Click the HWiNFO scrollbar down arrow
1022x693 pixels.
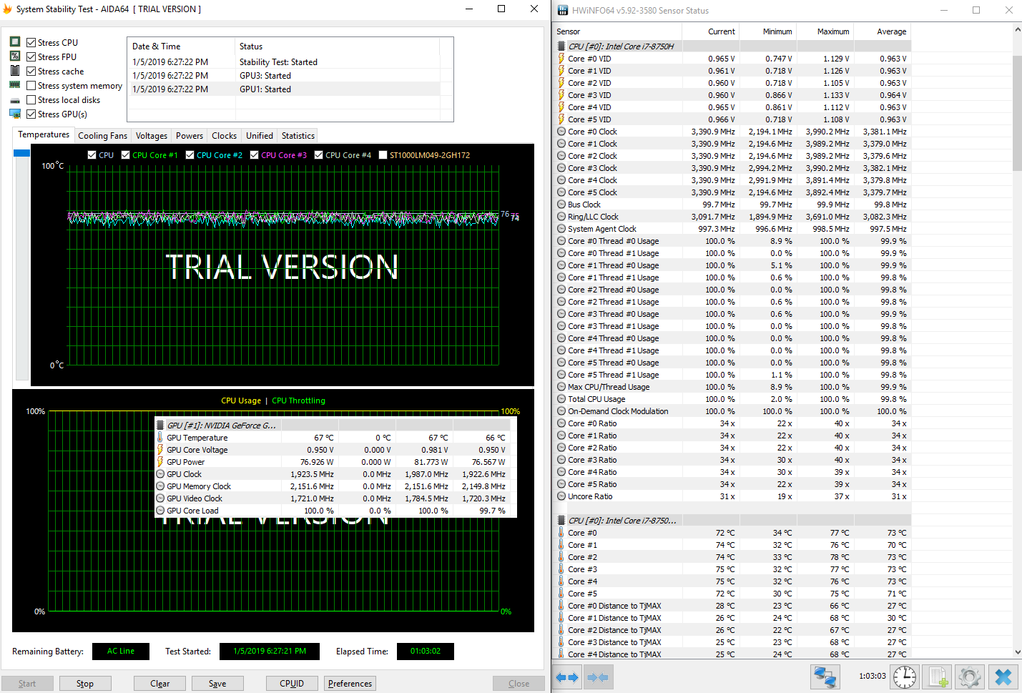coord(1017,652)
